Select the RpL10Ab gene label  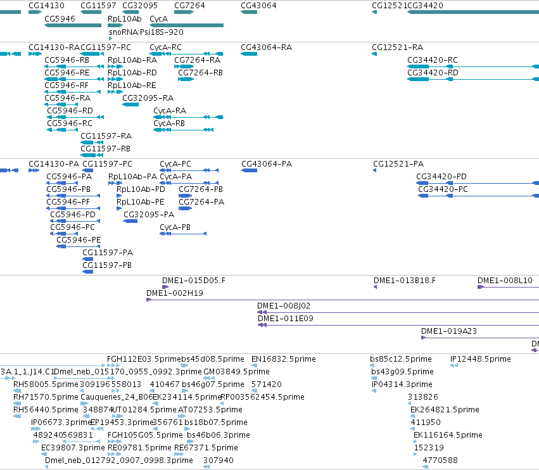124,18
